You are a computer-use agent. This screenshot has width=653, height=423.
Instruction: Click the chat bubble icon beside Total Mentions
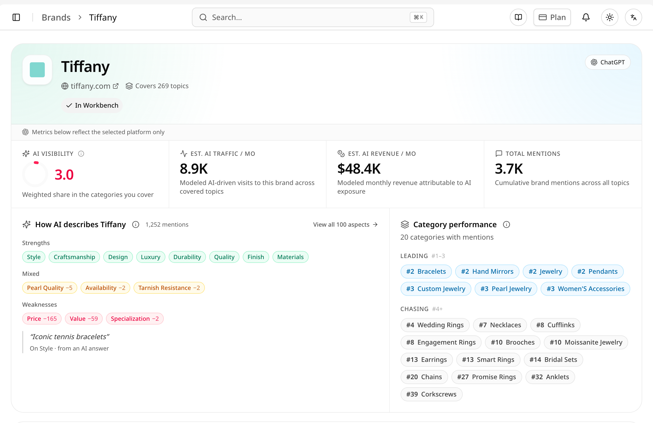[x=498, y=154]
